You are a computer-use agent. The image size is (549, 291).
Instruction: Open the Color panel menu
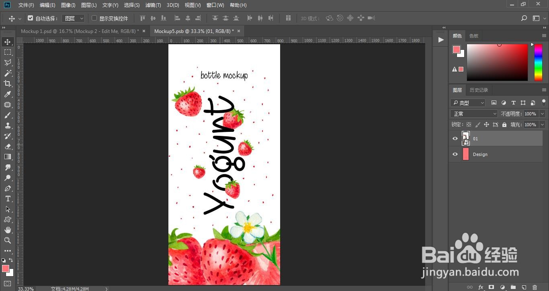[x=544, y=36]
